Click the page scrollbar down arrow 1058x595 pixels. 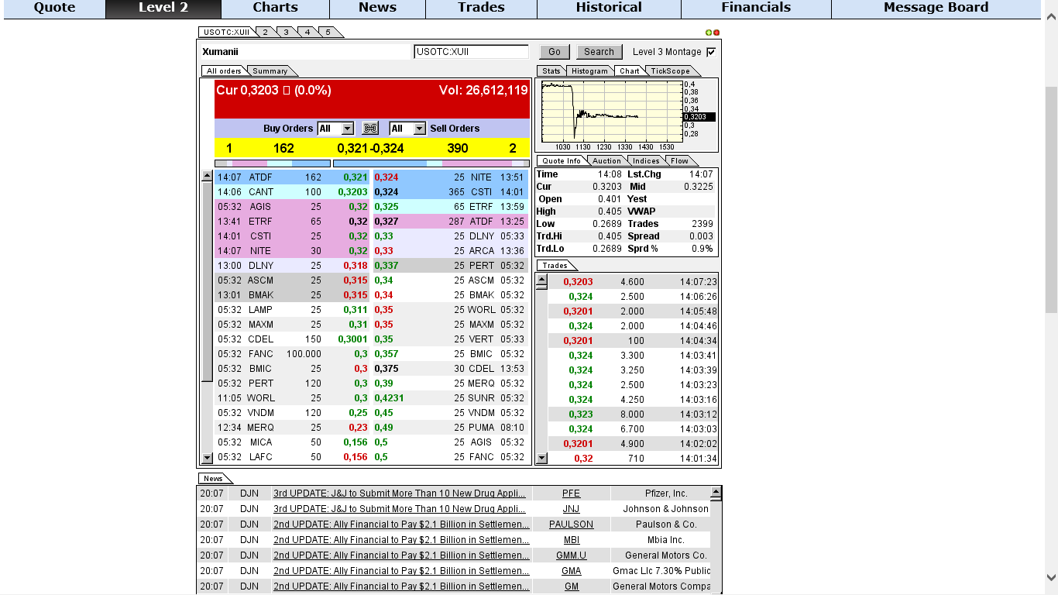pyautogui.click(x=1051, y=577)
